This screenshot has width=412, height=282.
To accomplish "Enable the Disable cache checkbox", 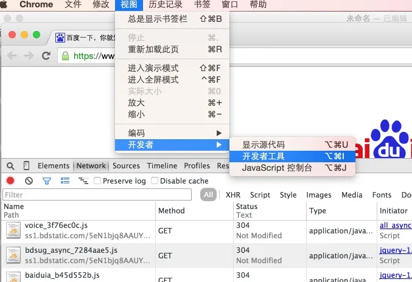I will (155, 181).
